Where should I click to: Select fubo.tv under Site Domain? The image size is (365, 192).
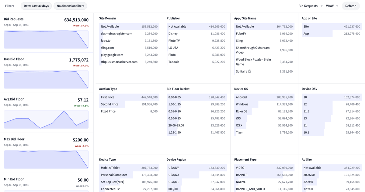(129, 41)
